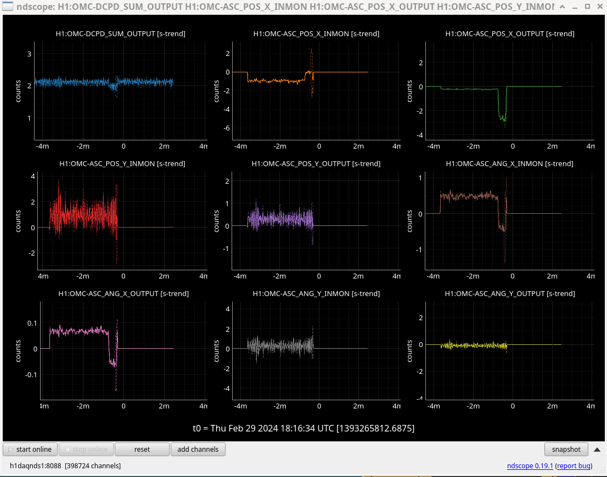The height and width of the screenshot is (477, 607).
Task: Open the ndscope 0.19.1 link
Action: (x=530, y=466)
